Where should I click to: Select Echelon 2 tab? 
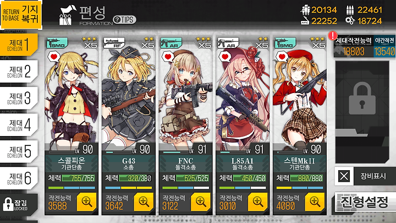[19, 72]
